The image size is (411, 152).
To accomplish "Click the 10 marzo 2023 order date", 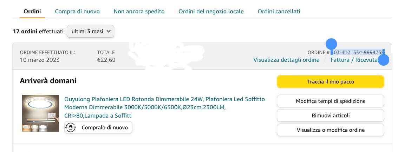I will point(40,60).
